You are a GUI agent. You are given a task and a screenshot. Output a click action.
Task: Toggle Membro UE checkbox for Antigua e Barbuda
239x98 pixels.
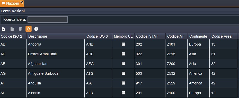(123, 73)
